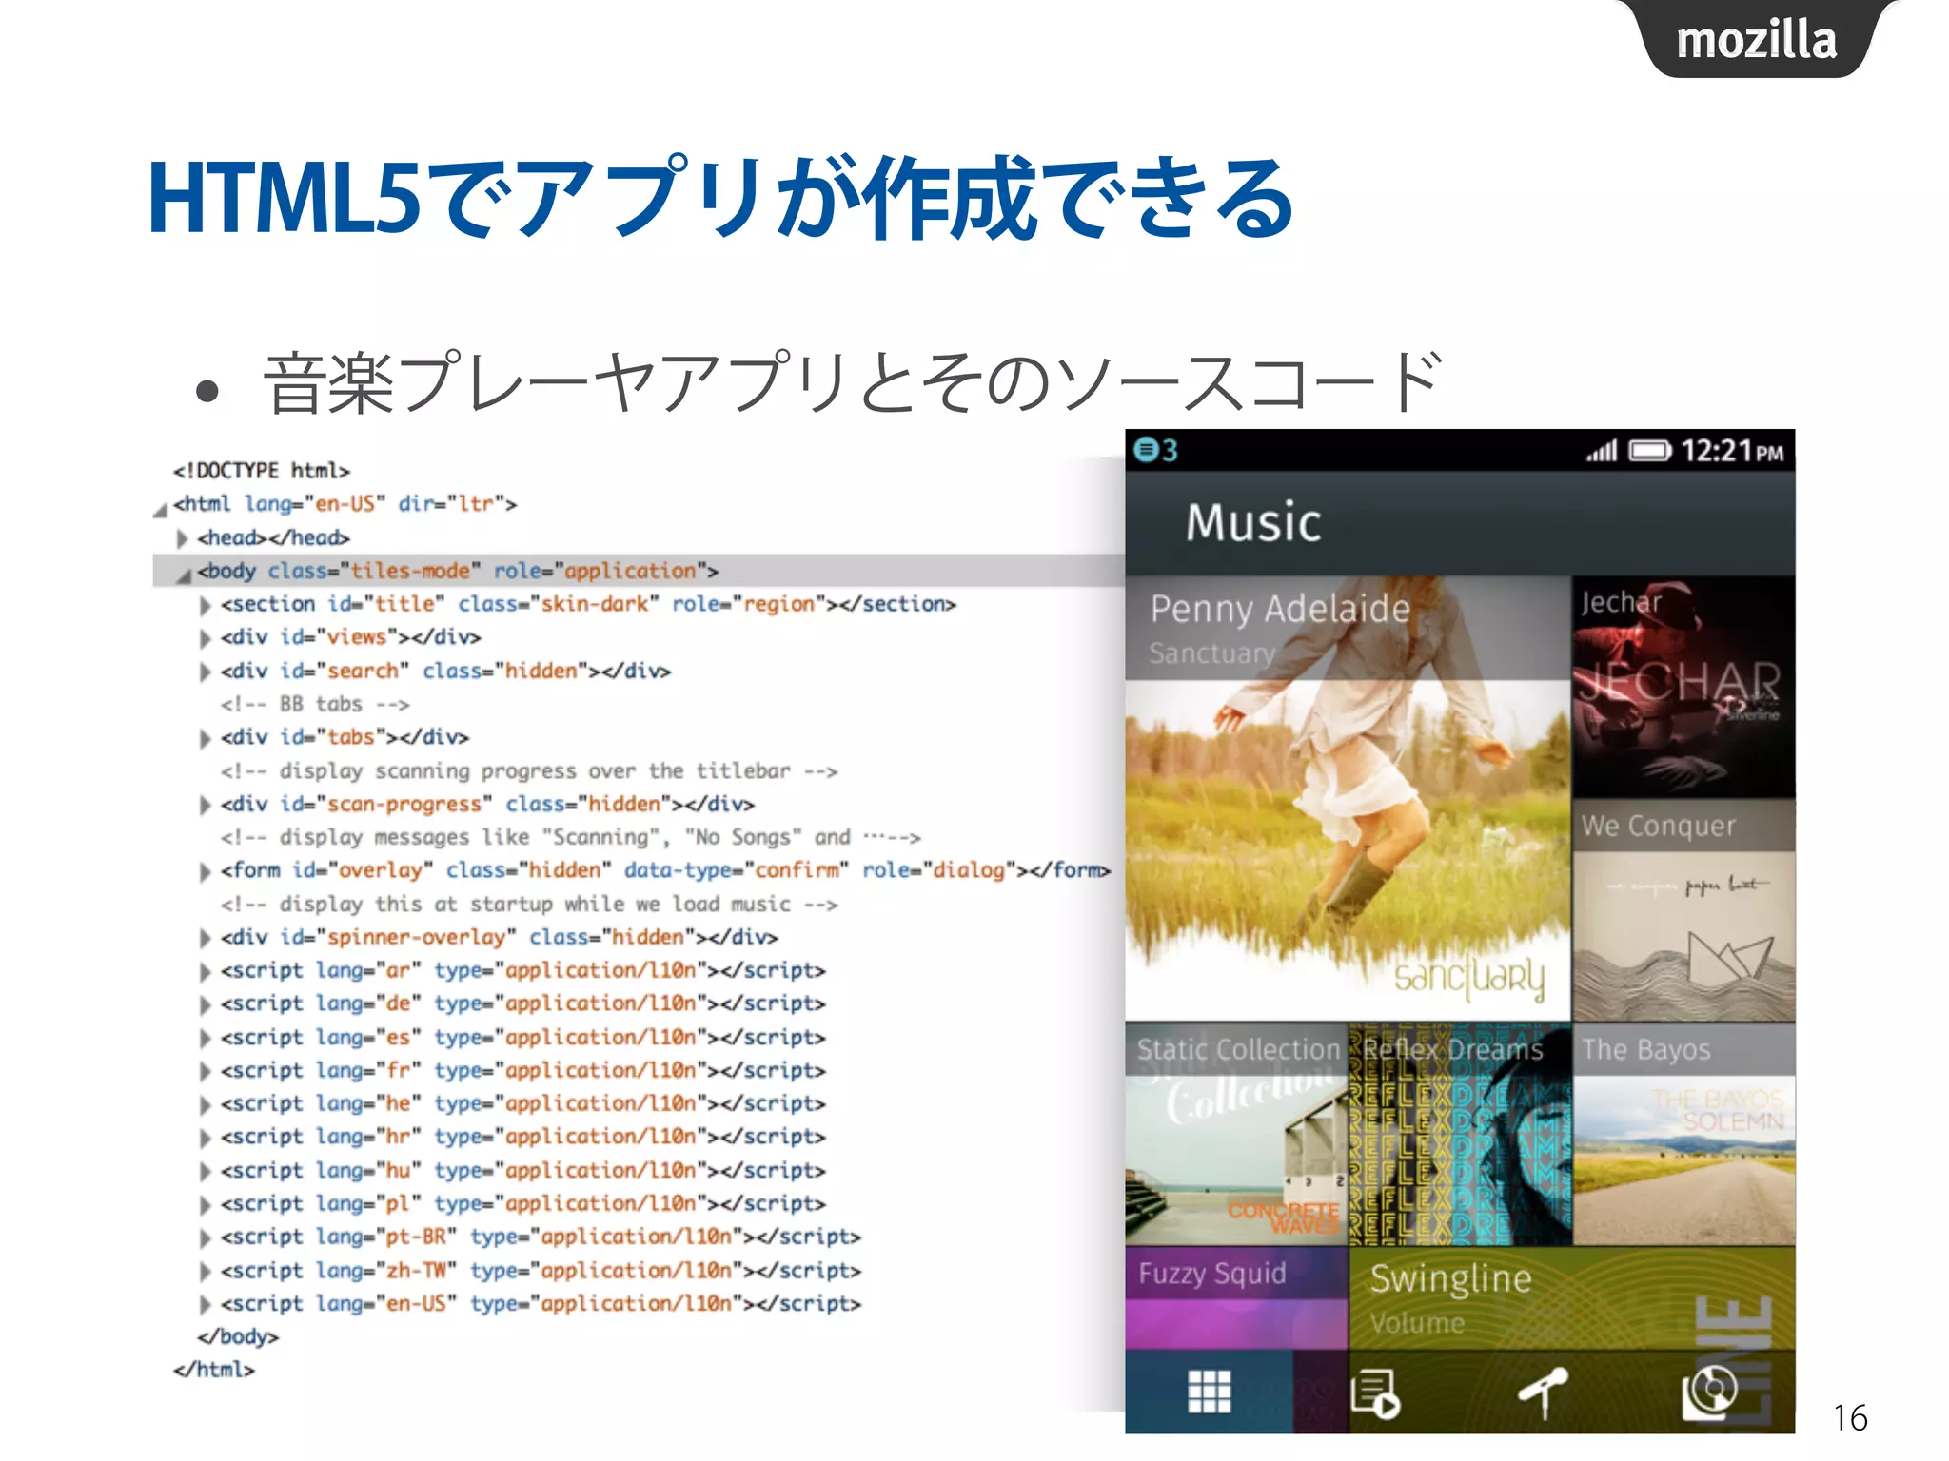Collapse the html element node
1949x1461 pixels.
coord(161,509)
